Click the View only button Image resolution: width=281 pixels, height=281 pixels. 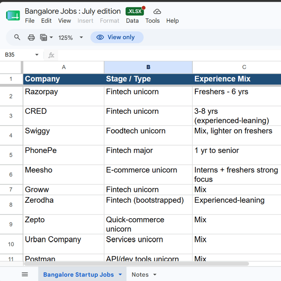[x=117, y=37]
